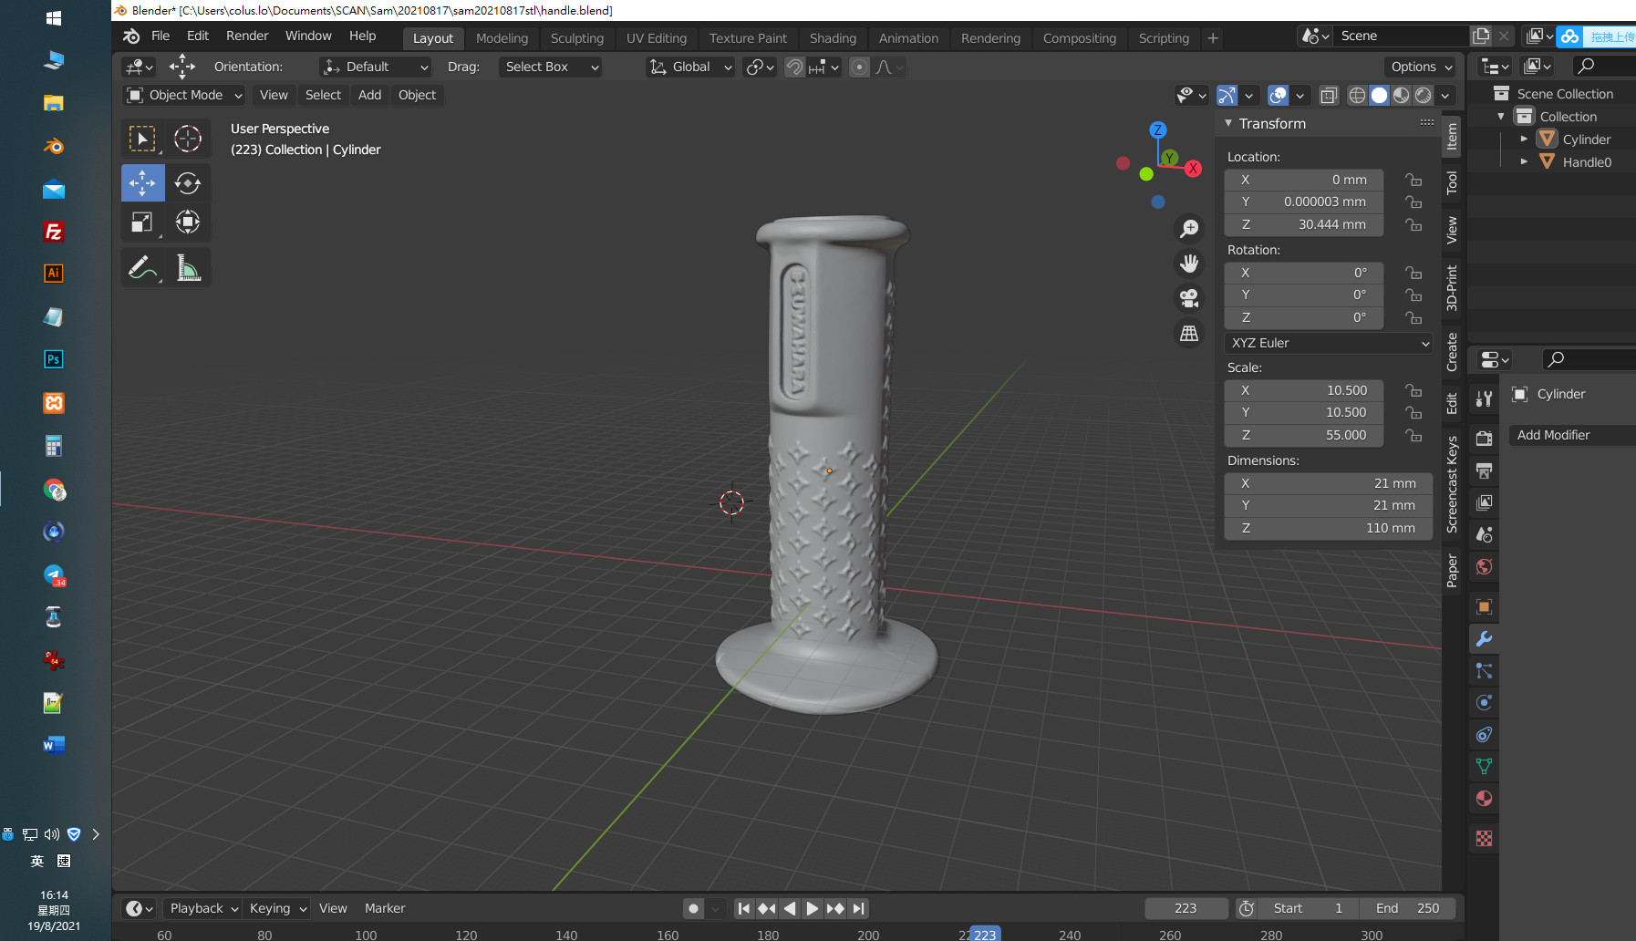Click the Scale Z value field
The image size is (1636, 941).
(1303, 436)
